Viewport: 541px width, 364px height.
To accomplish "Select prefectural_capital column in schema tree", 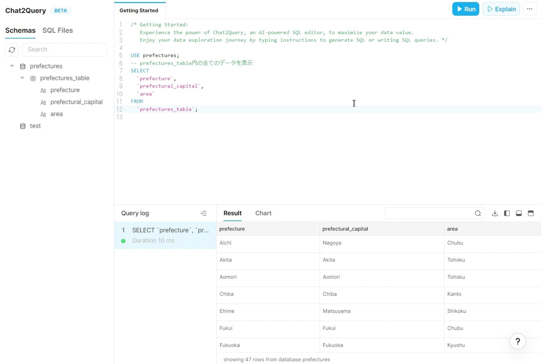I will [x=76, y=102].
